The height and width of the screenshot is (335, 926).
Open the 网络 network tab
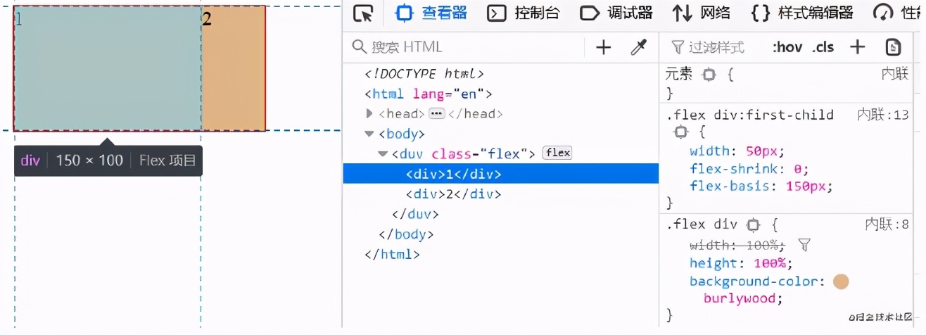702,13
